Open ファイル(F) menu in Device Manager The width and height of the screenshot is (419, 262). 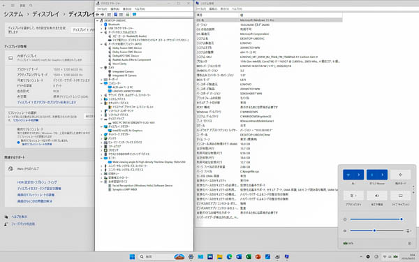tap(101, 9)
